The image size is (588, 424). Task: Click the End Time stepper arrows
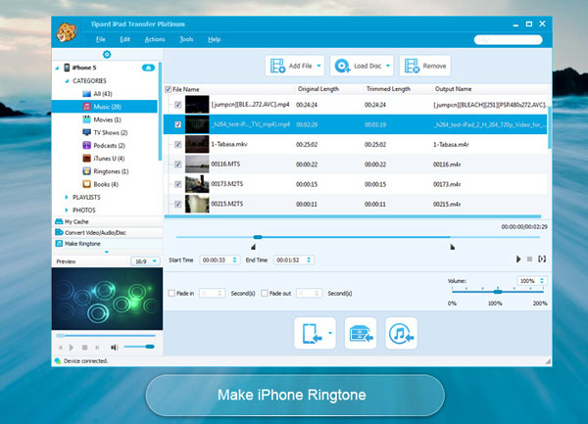pos(309,259)
